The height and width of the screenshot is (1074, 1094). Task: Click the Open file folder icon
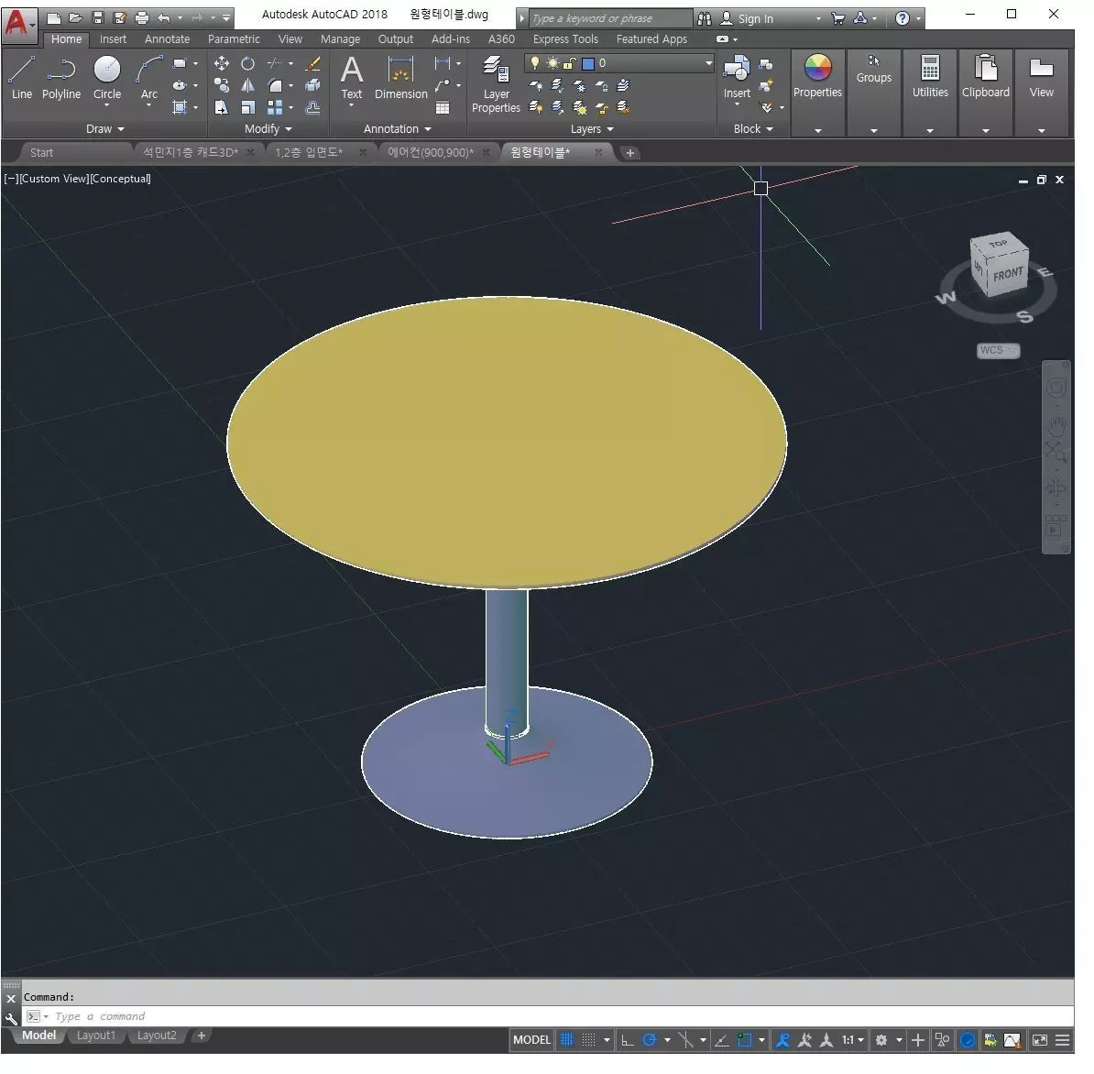point(75,18)
